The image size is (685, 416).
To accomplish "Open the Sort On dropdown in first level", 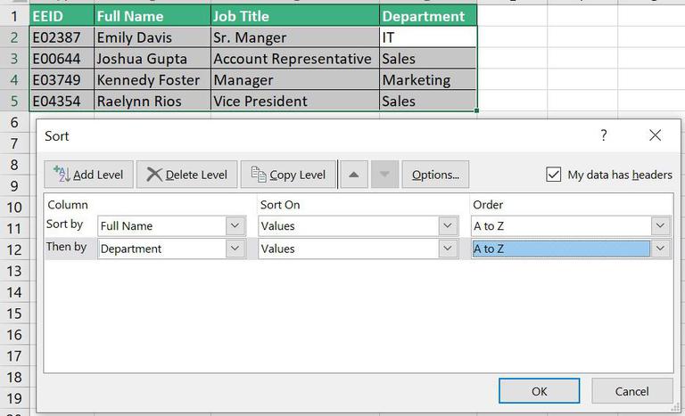I will click(x=448, y=226).
